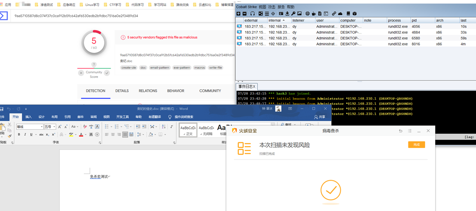Expand Change Case Aa dropdown
Screen dimensions: 476x211
[x=77, y=126]
